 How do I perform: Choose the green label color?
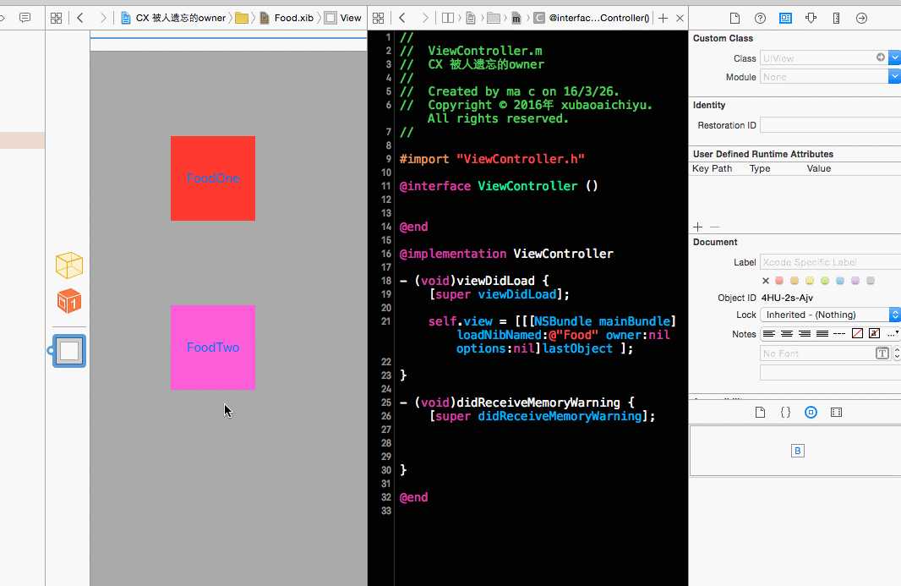(x=825, y=281)
